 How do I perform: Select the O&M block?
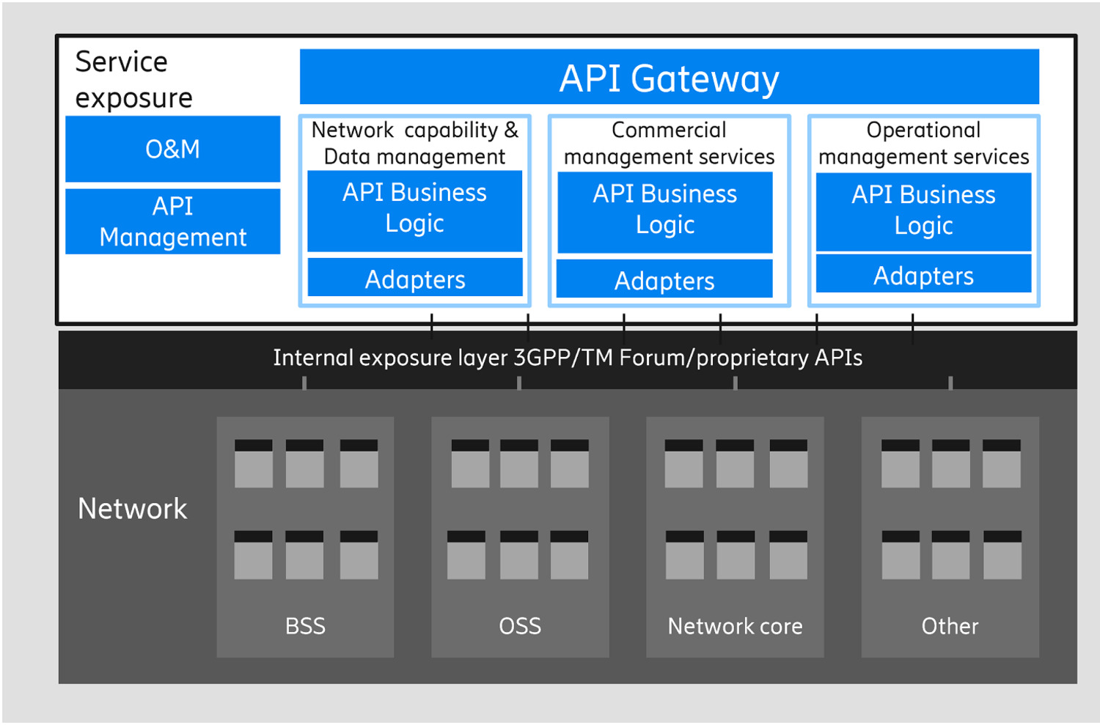pyautogui.click(x=172, y=149)
